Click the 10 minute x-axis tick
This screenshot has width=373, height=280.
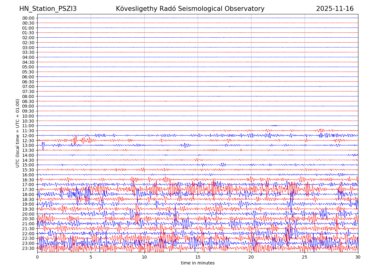(144, 257)
